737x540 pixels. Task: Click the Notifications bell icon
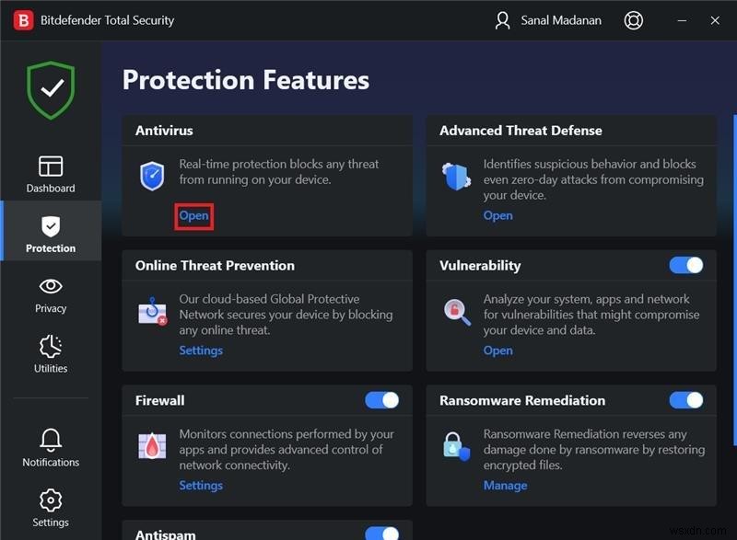pyautogui.click(x=51, y=441)
